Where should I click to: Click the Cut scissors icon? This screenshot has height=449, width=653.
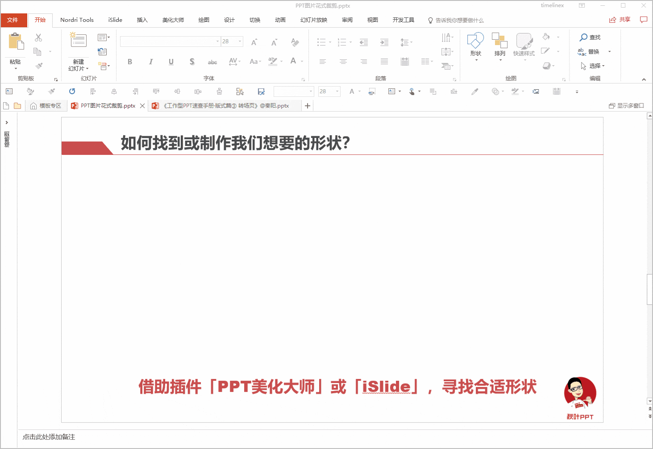pyautogui.click(x=38, y=37)
